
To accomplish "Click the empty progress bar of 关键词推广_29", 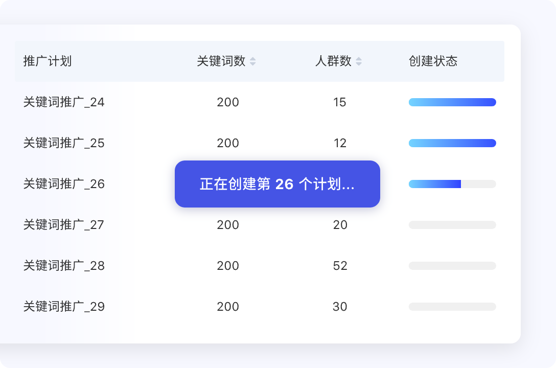I will click(452, 307).
